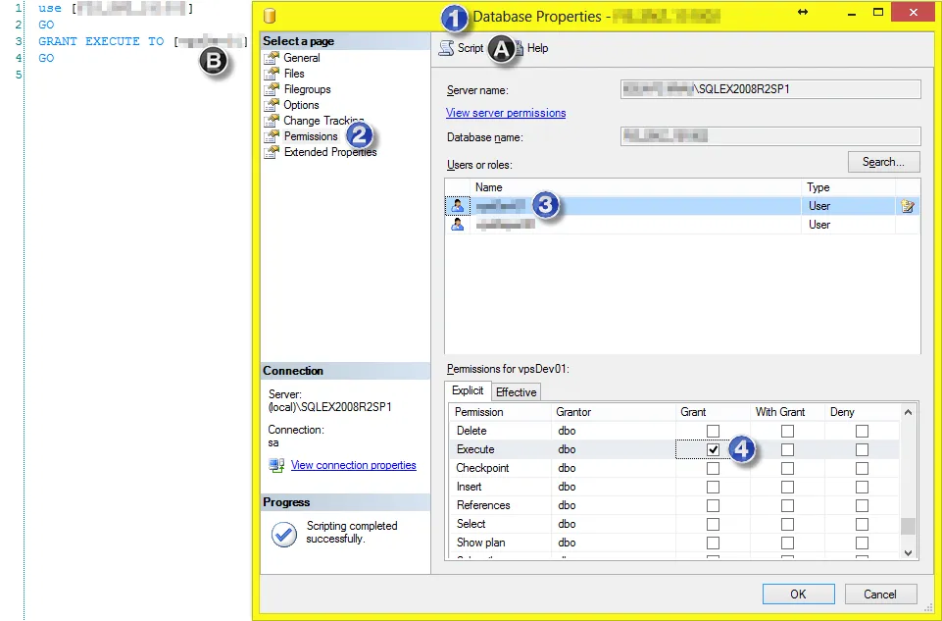This screenshot has height=621, width=942.
Task: Click the double-arrow icon in the title bar
Action: (803, 12)
